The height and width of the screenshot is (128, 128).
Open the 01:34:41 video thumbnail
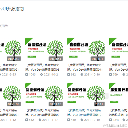[44, 49]
